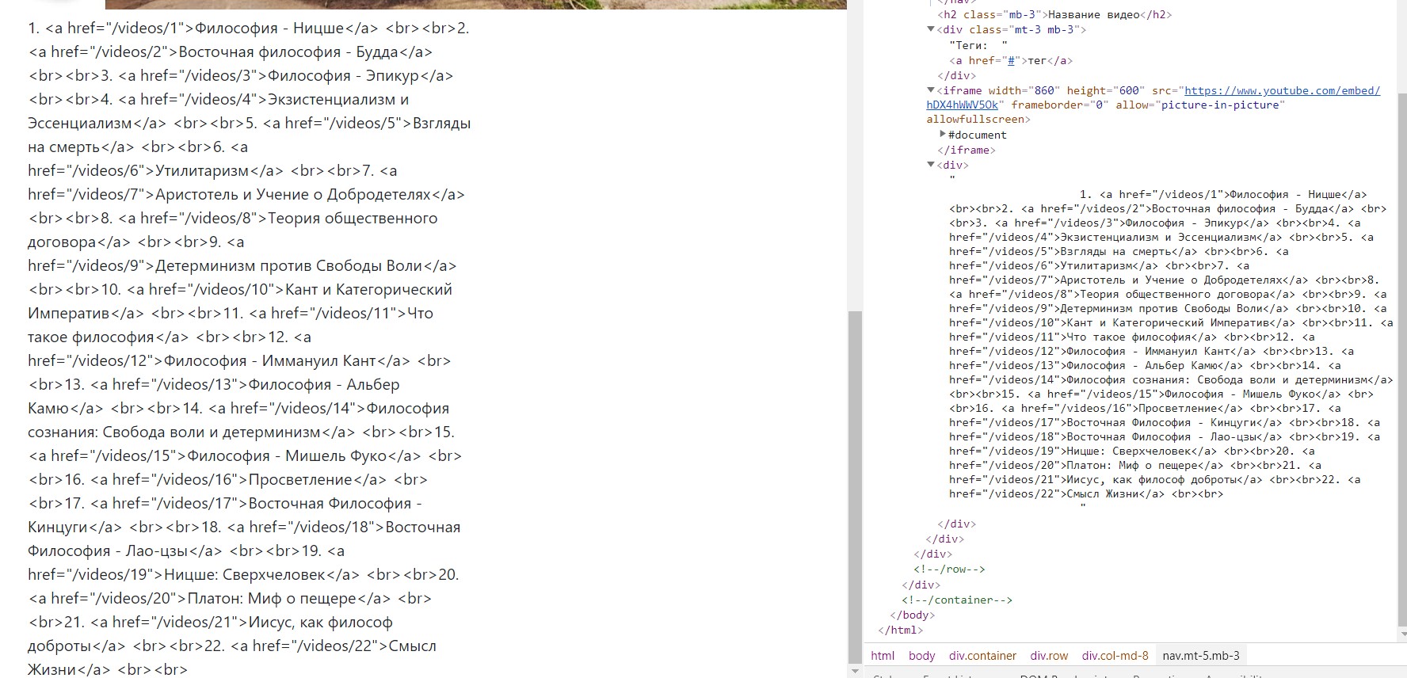Viewport: 1407px width, 678px height.
Task: Select div.container in the breadcrumb bar
Action: click(x=982, y=656)
